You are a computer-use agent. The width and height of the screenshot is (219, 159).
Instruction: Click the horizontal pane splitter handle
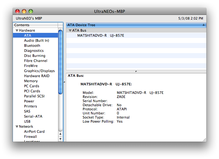136,71
